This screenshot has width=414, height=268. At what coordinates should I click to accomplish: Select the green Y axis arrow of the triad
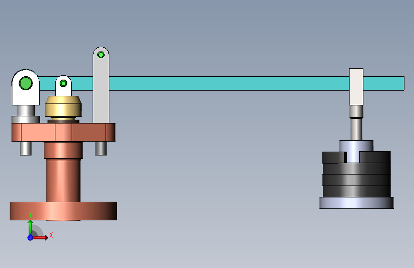click(x=30, y=227)
